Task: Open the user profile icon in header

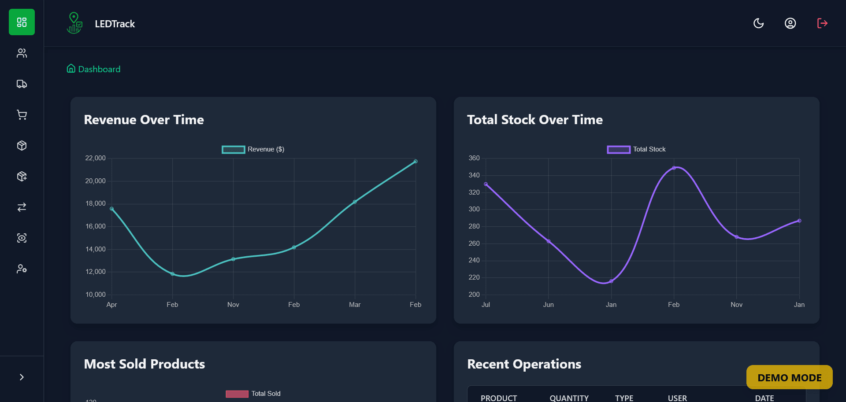Action: pyautogui.click(x=790, y=23)
